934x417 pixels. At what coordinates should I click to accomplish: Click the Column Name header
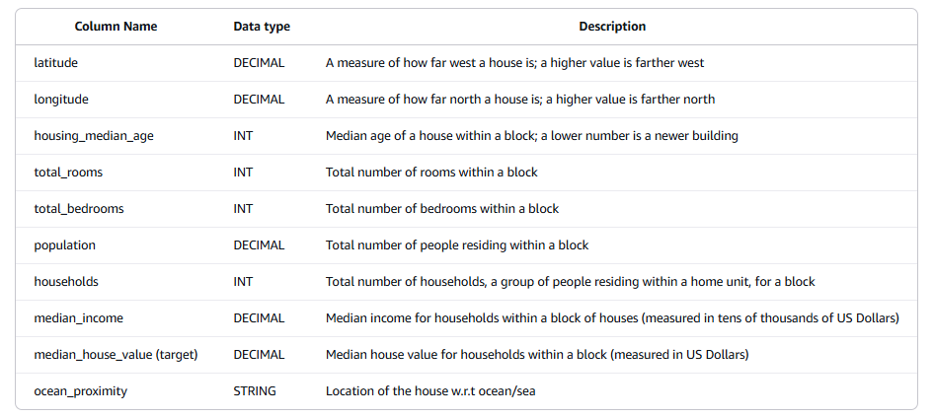(116, 27)
